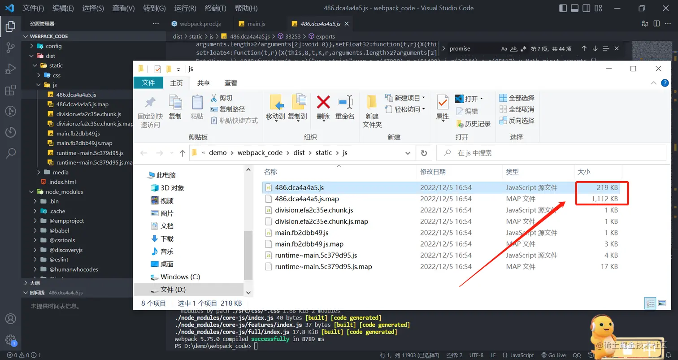
Task: Click Select all (全部选择) in ribbon
Action: 517,98
